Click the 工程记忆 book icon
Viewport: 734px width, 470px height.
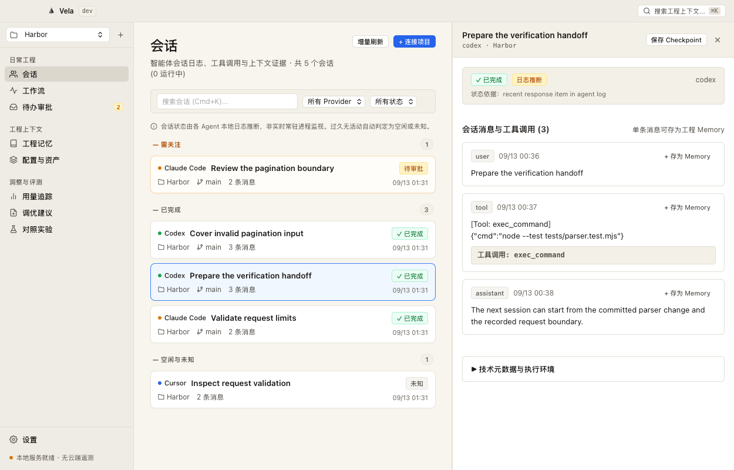click(x=14, y=143)
